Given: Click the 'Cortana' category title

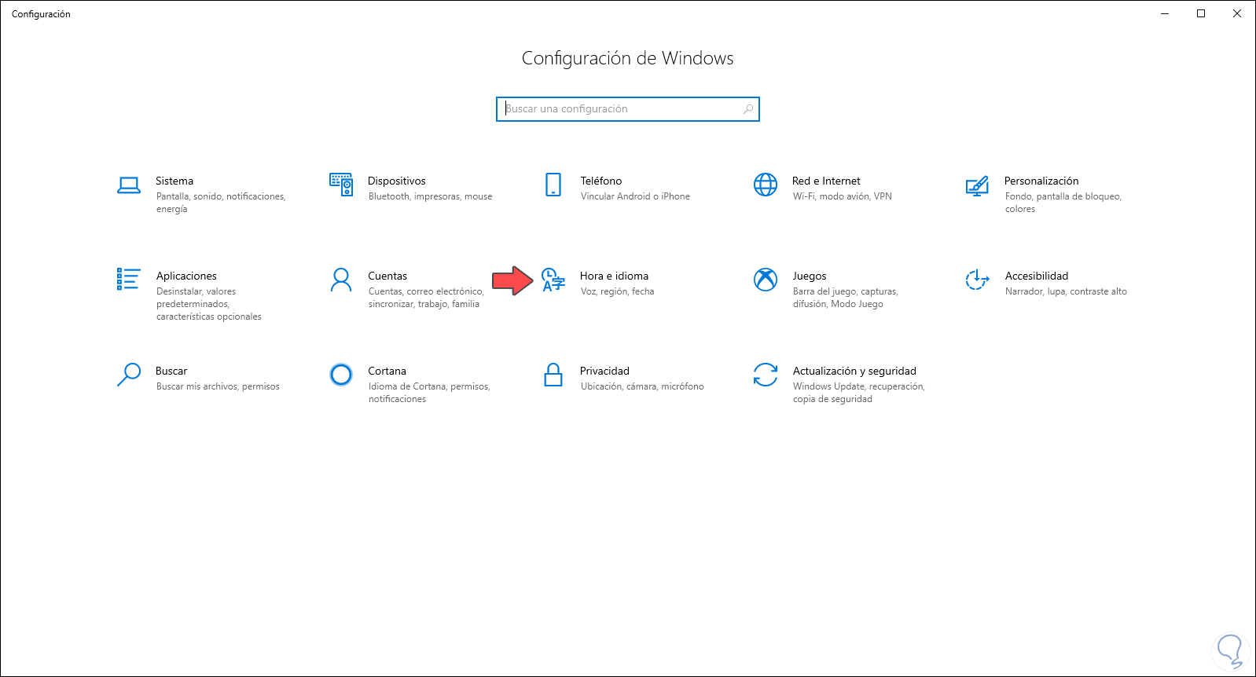Looking at the screenshot, I should [x=387, y=371].
